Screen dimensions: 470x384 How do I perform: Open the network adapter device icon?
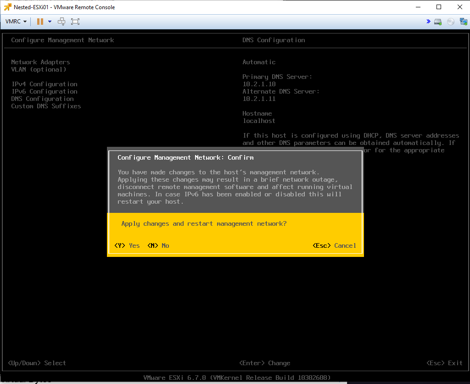(464, 22)
